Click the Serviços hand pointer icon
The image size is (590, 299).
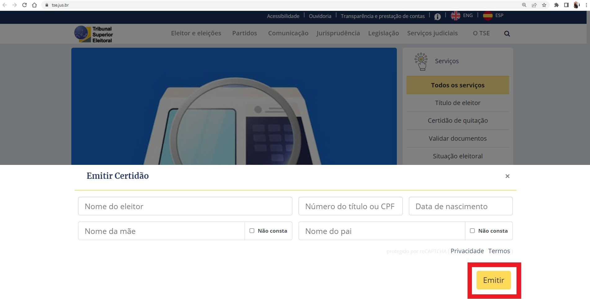coord(421,61)
